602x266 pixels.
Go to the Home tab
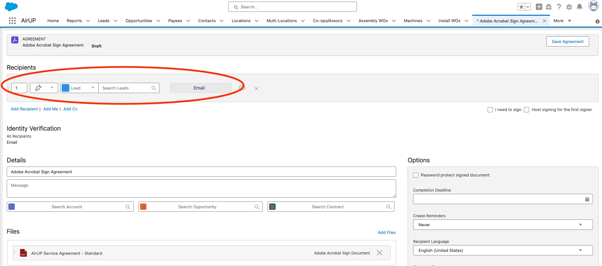[x=53, y=21]
